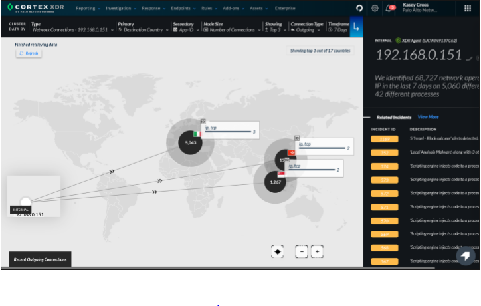
Task: Open incident 569
Action: point(385,234)
